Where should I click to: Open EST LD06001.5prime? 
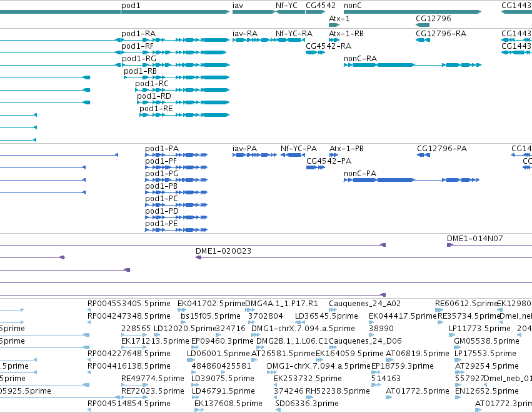tap(218, 354)
